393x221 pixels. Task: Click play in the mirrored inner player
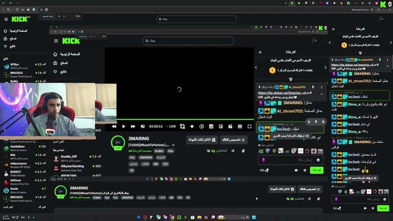[123, 126]
